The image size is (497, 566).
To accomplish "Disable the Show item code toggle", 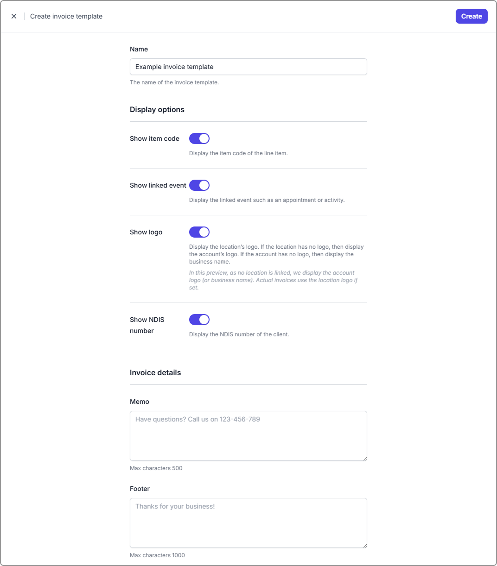I will [199, 138].
